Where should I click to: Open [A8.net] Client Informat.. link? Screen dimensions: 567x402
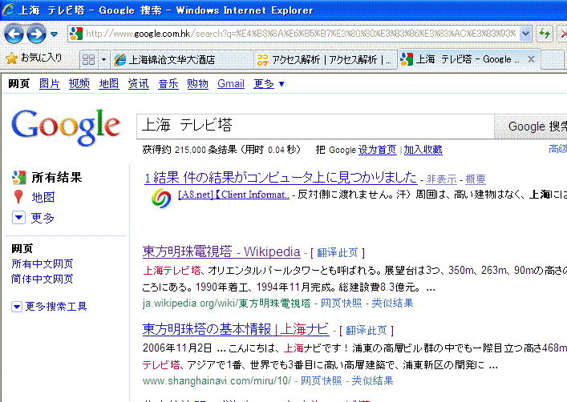(233, 195)
